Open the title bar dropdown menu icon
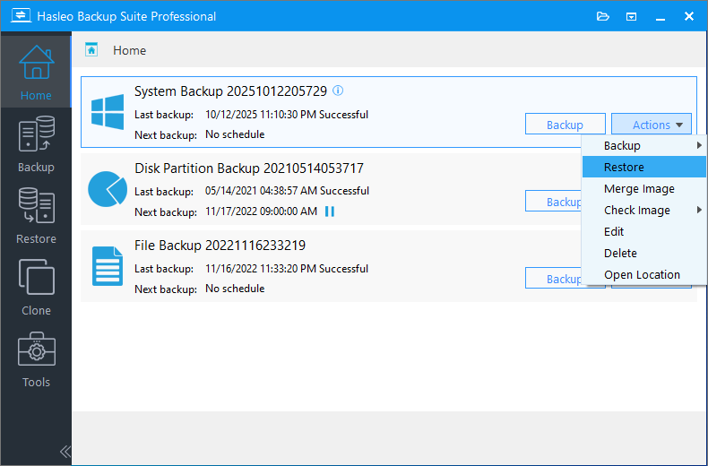The height and width of the screenshot is (466, 708). [x=631, y=17]
